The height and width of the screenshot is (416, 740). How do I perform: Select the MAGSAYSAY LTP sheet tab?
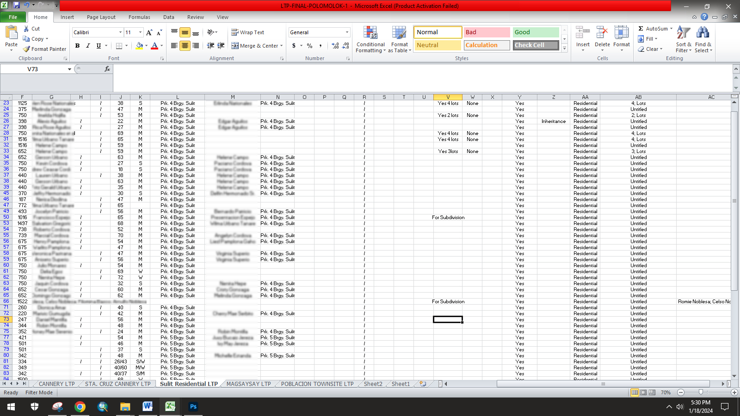pyautogui.click(x=248, y=384)
